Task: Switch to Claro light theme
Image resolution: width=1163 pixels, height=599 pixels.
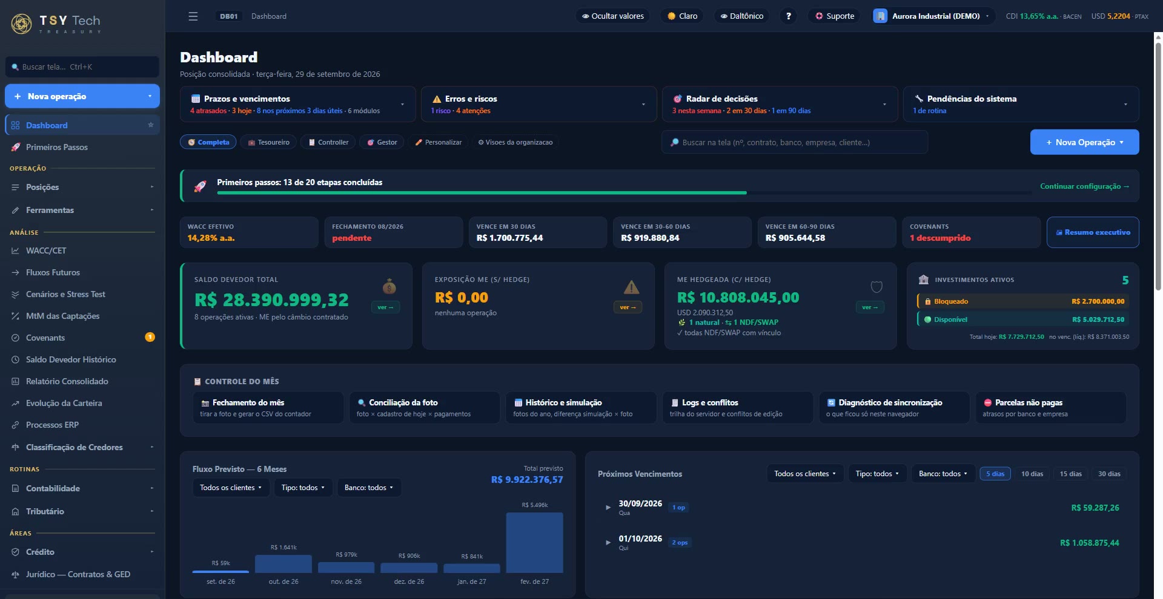Action: pyautogui.click(x=682, y=16)
